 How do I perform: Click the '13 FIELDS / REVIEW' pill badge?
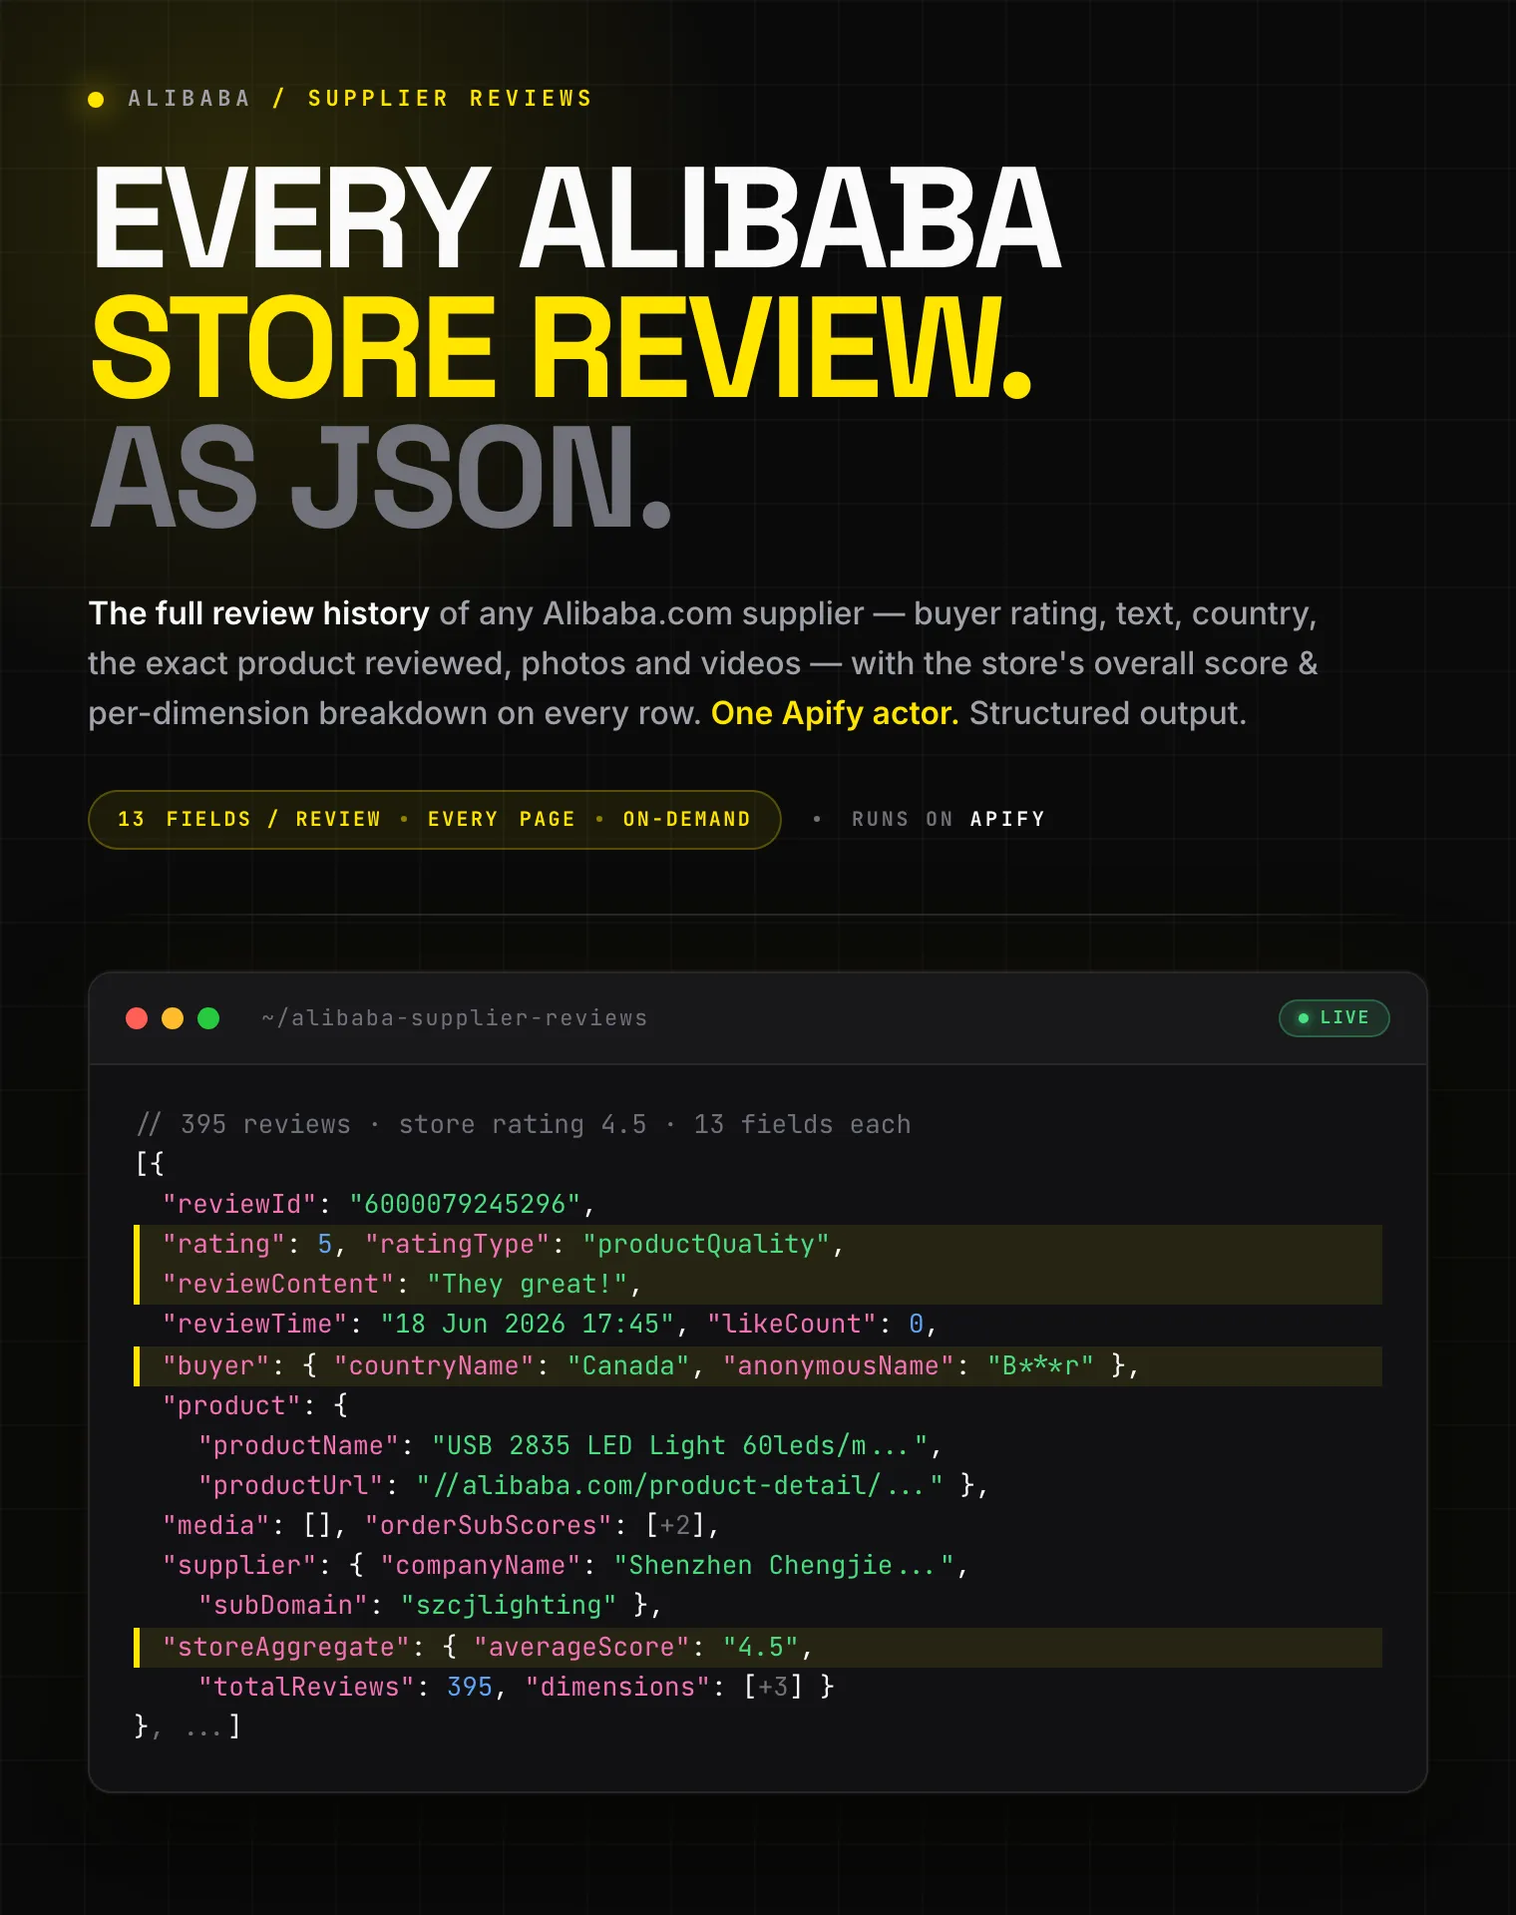pyautogui.click(x=434, y=820)
